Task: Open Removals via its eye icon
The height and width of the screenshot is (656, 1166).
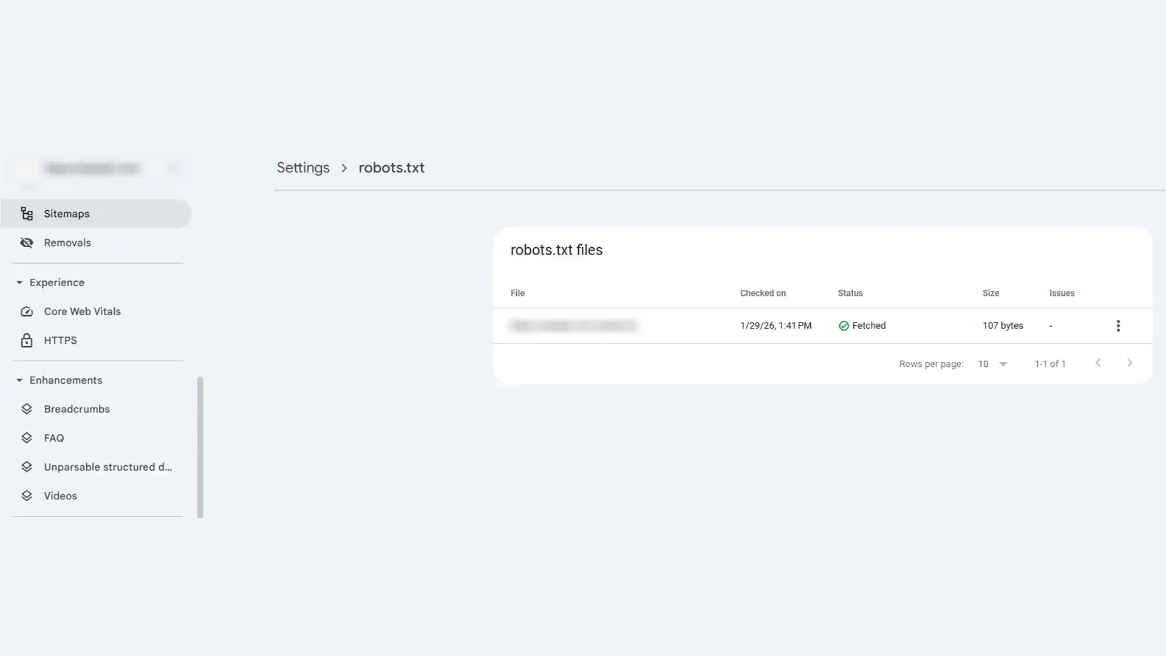Action: (27, 242)
